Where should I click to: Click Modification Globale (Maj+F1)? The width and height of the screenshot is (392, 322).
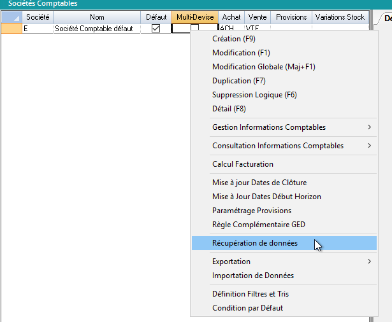263,67
